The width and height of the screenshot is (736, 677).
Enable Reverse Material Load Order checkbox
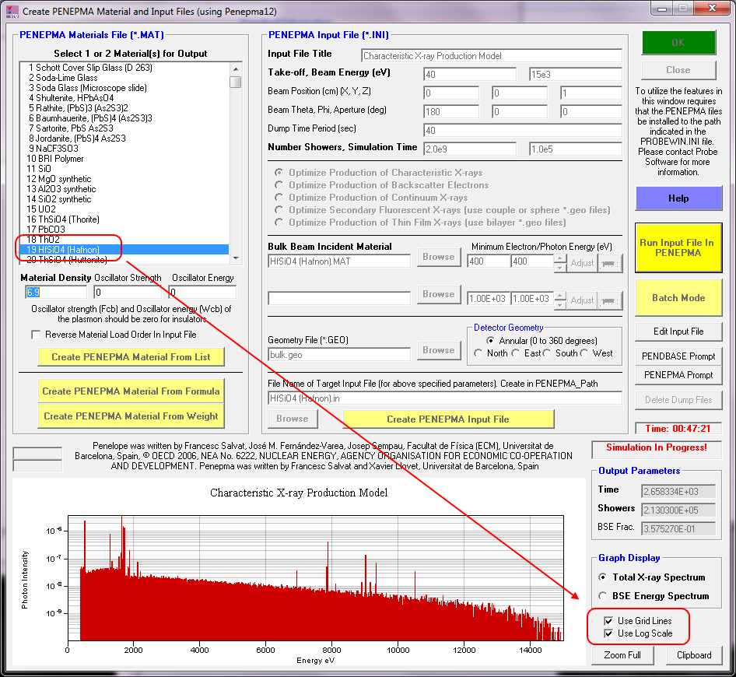coord(36,335)
